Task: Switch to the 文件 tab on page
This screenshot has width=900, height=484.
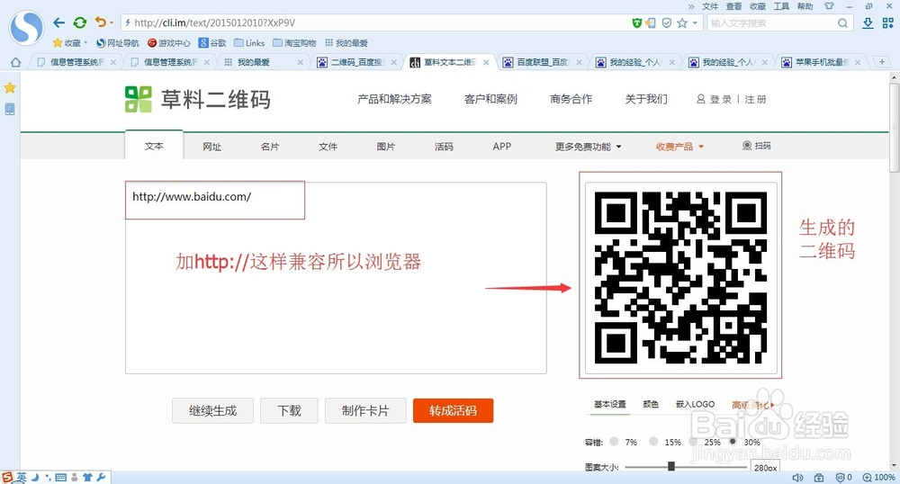Action: [x=328, y=147]
